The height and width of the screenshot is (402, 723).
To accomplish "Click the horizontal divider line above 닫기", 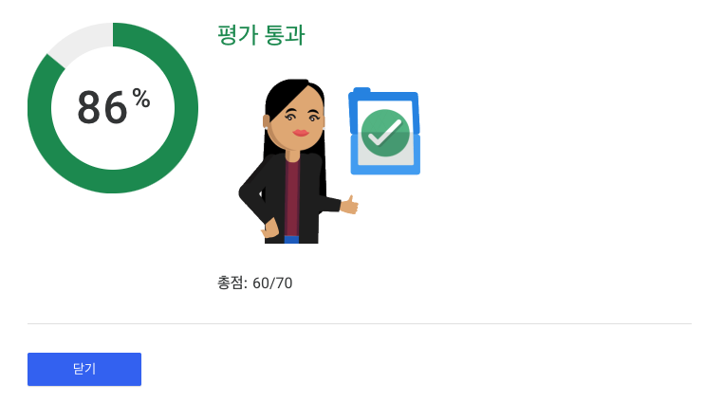I will pyautogui.click(x=360, y=323).
